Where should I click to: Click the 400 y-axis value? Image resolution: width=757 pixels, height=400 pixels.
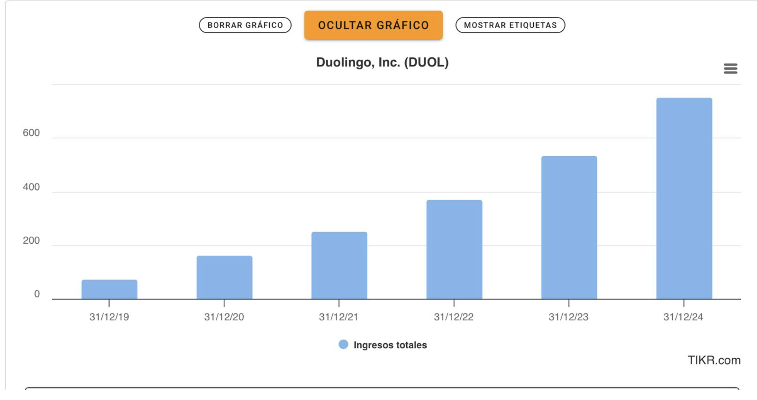[31, 187]
